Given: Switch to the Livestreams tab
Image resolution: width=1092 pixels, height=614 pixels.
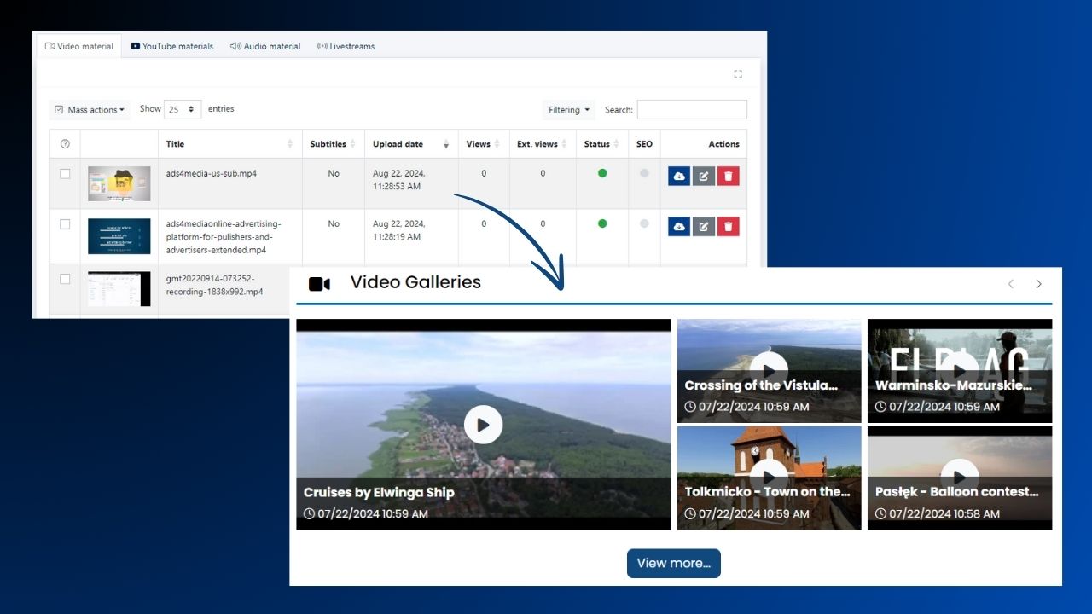Looking at the screenshot, I should point(346,46).
